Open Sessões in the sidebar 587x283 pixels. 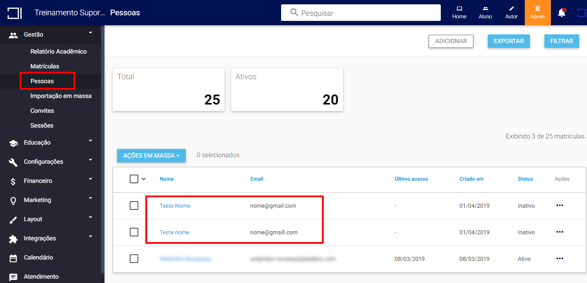pos(42,125)
